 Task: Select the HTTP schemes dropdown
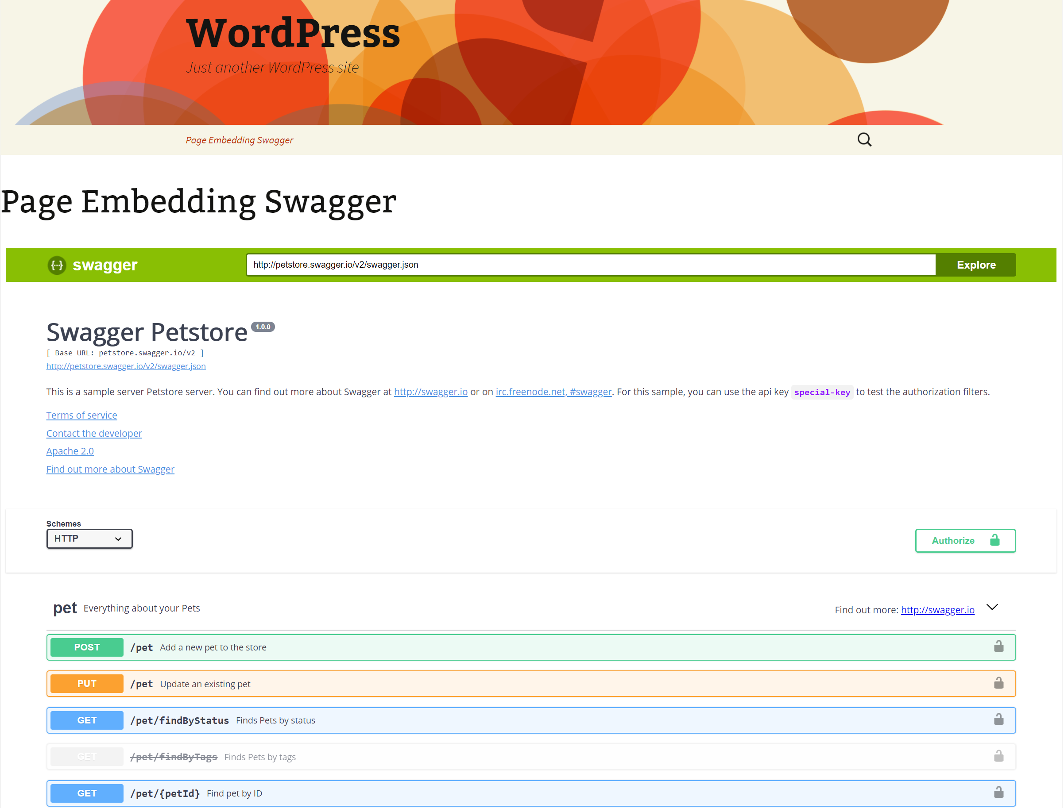click(x=89, y=539)
